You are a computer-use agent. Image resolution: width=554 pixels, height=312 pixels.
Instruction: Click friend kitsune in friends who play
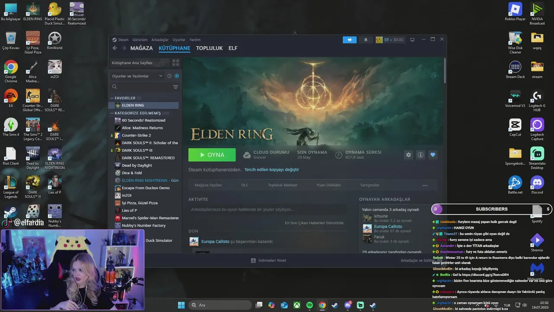pos(381,216)
